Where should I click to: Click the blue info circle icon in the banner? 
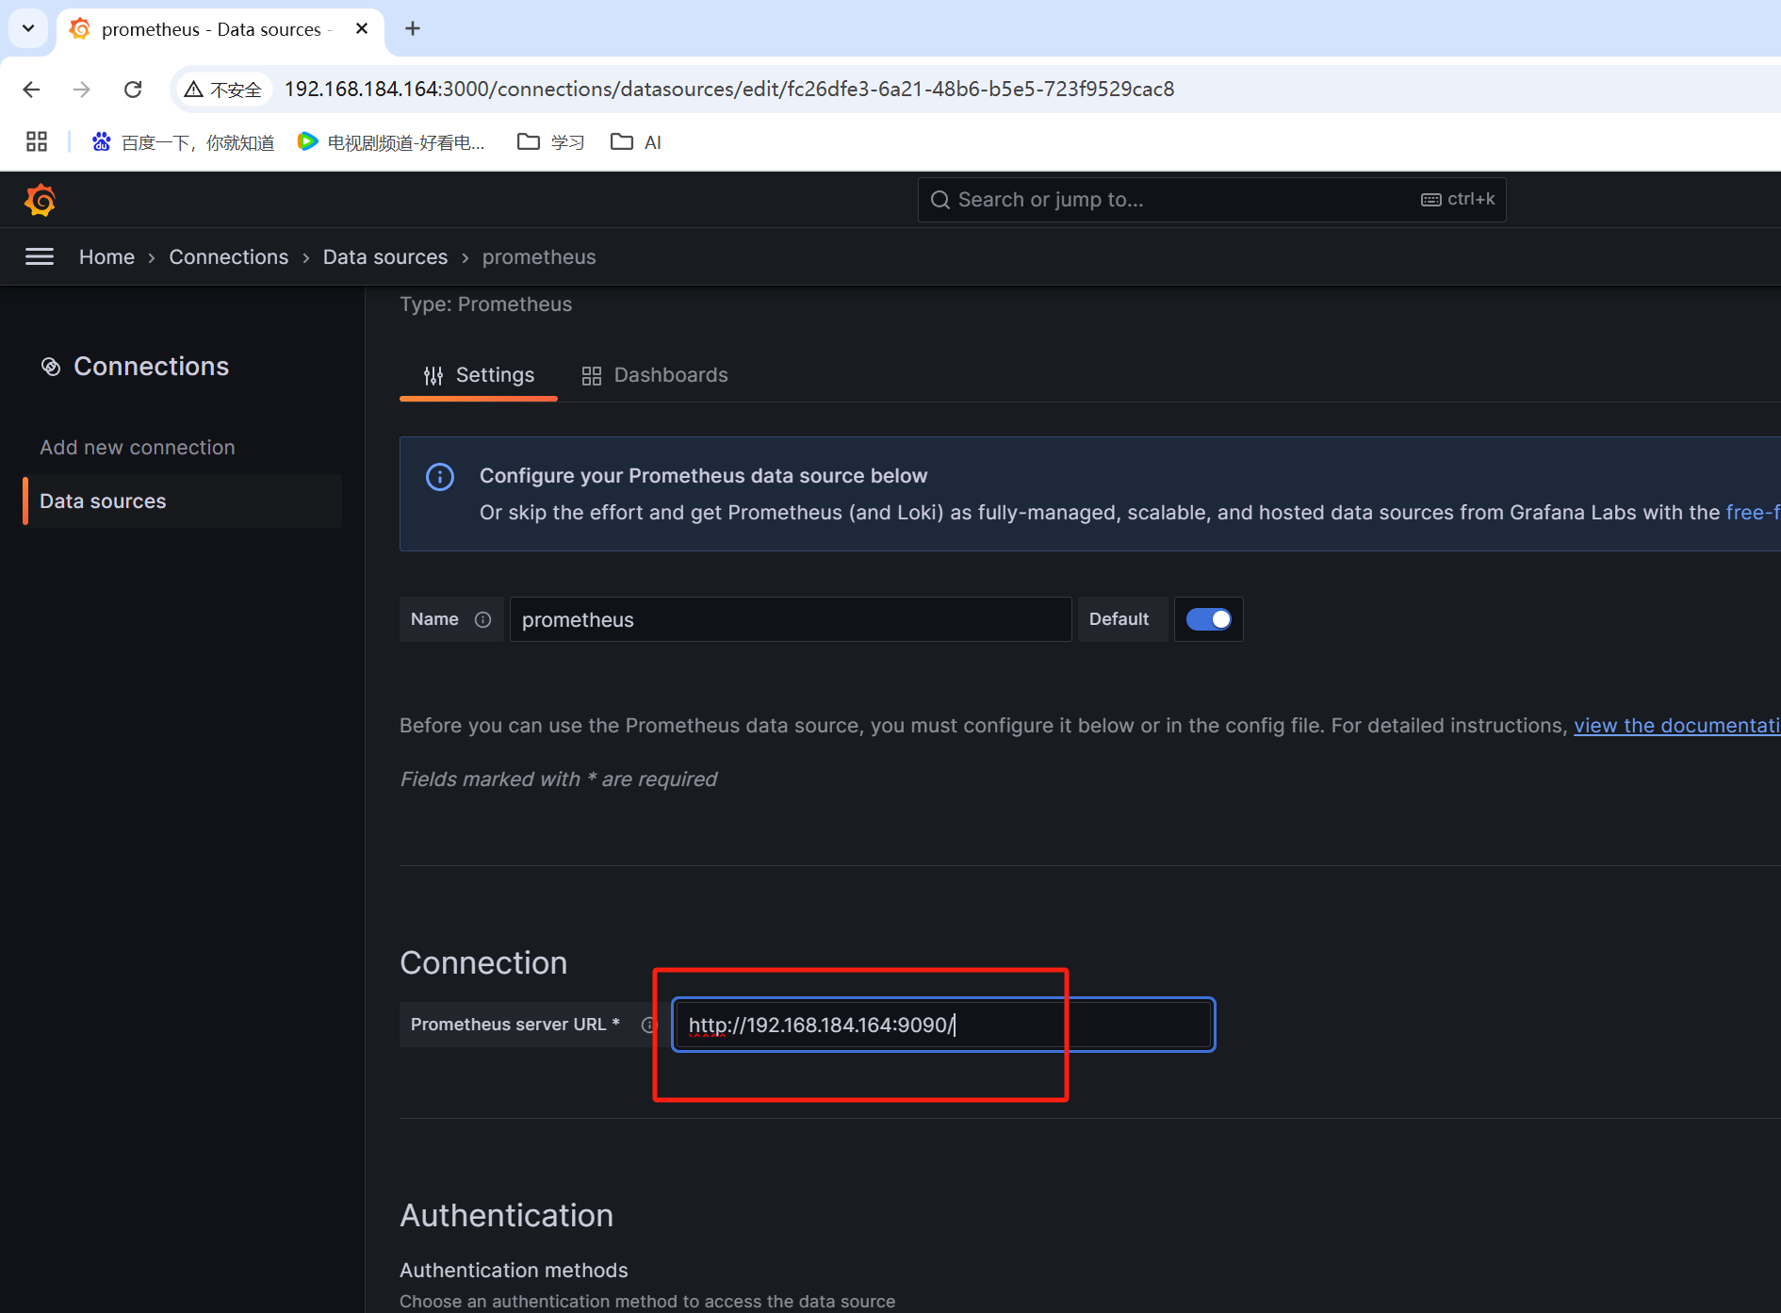point(440,477)
